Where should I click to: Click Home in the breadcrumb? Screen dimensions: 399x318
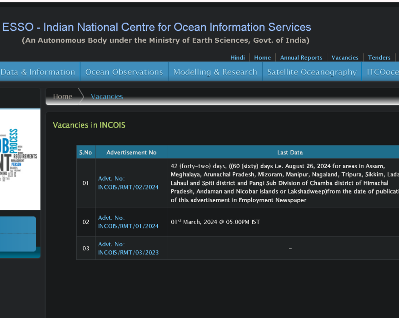click(x=63, y=97)
